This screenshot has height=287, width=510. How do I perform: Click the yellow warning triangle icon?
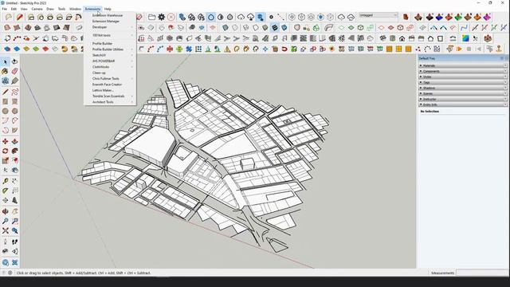(227, 49)
